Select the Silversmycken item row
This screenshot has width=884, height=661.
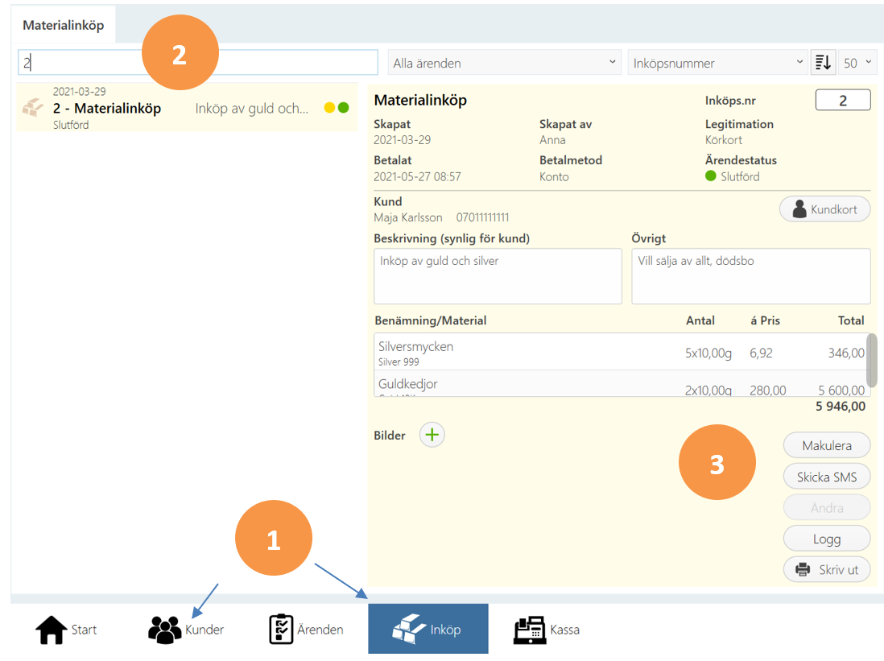pyautogui.click(x=620, y=352)
